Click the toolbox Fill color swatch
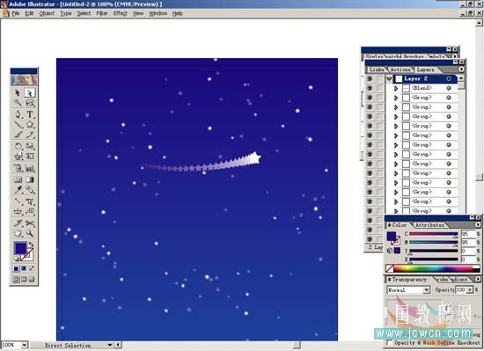The image size is (484, 351). [x=20, y=248]
